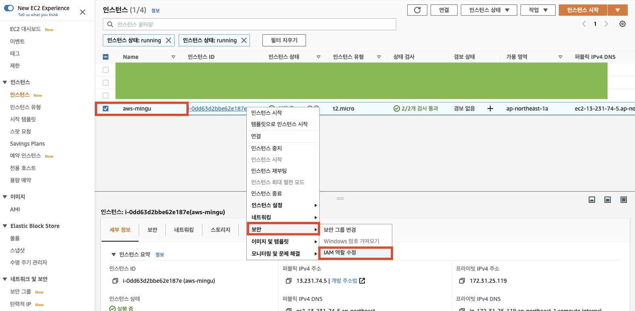Collapse 인스턴스 요약 section
The height and width of the screenshot is (311, 635).
coord(114,255)
